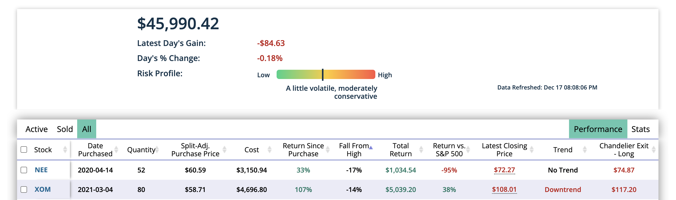Click the Risk Profile gradient bar marker
This screenshot has height=200, width=676.
pos(322,74)
